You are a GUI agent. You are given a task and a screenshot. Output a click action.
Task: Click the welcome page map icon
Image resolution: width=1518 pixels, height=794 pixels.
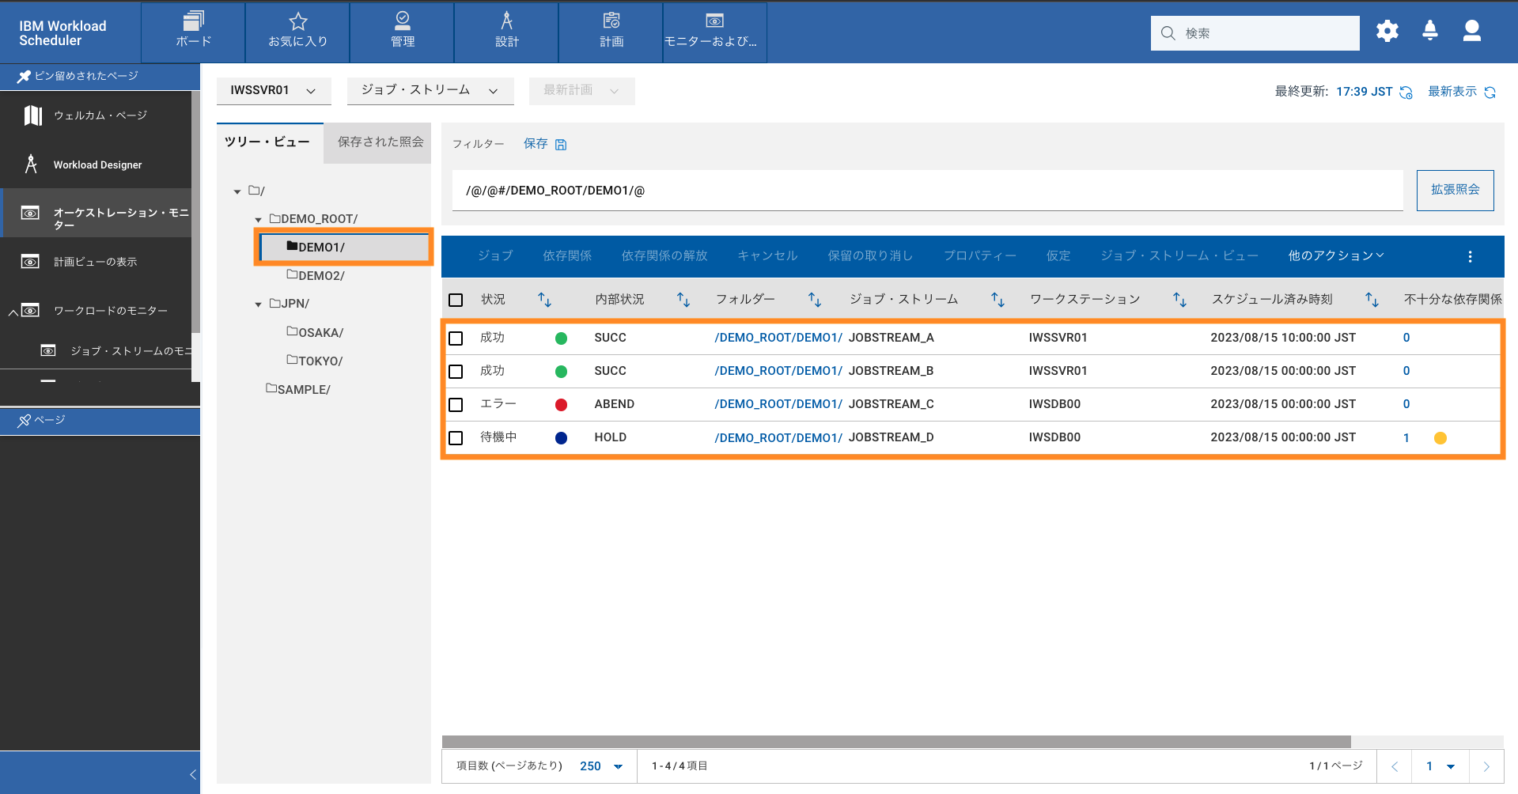click(x=32, y=115)
